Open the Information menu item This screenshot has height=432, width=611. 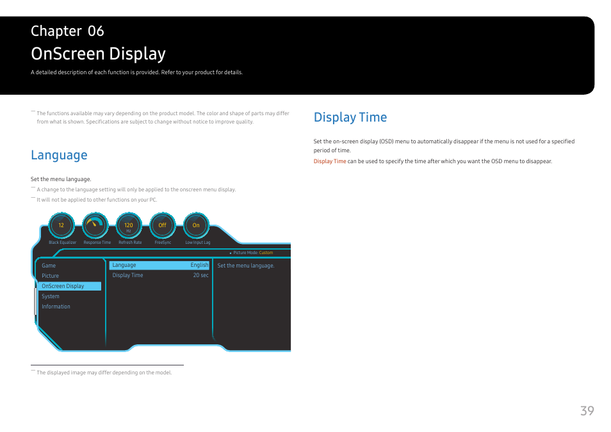coord(56,307)
